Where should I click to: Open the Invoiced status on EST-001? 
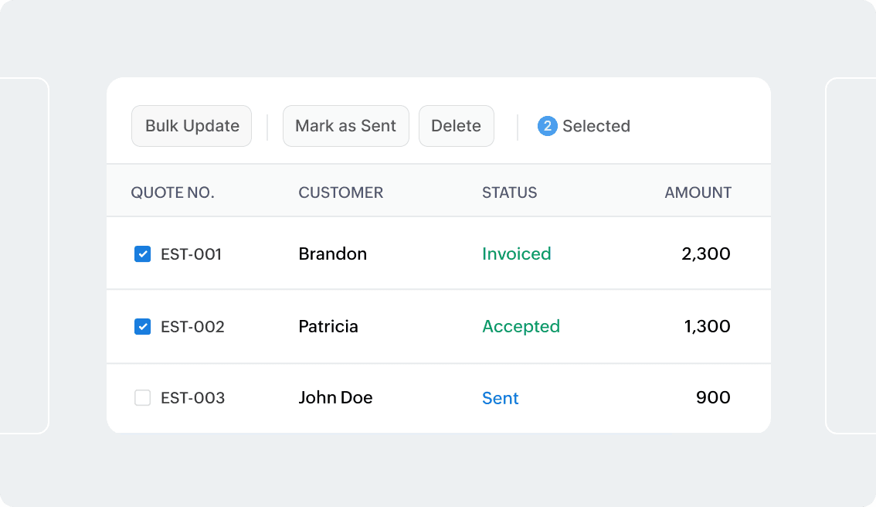coord(516,253)
